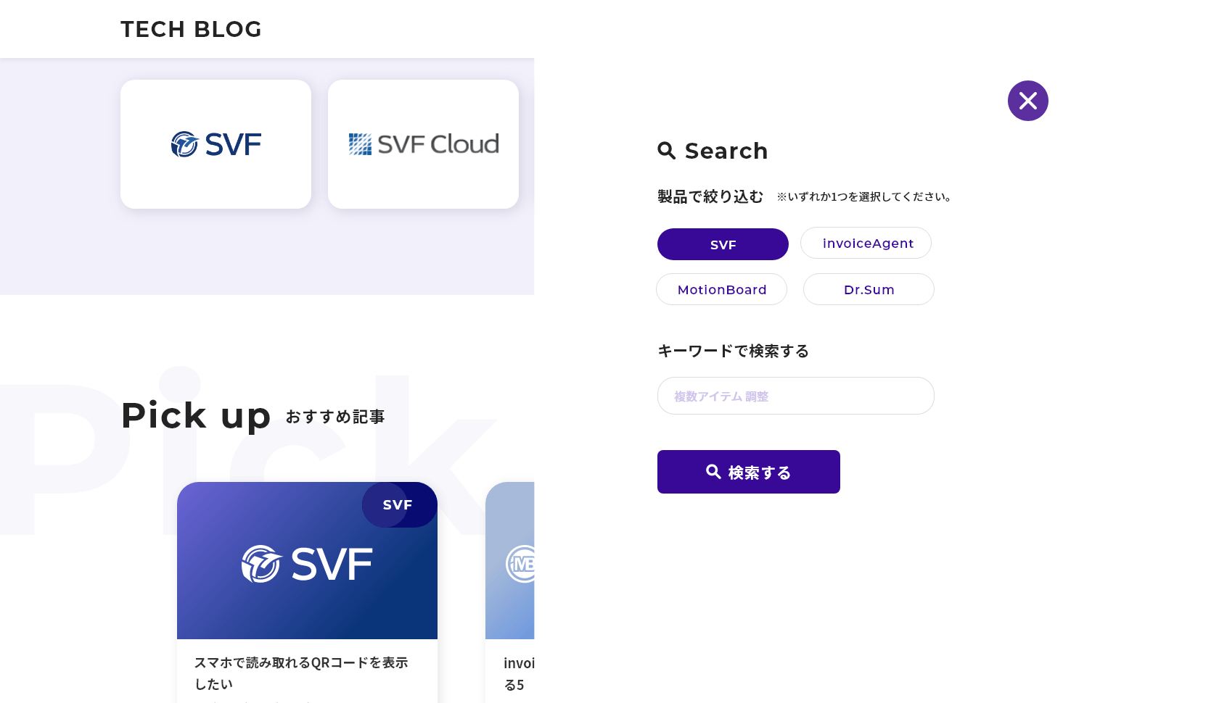Open the SVF pick up article image
This screenshot has width=1219, height=703.
coord(307,560)
